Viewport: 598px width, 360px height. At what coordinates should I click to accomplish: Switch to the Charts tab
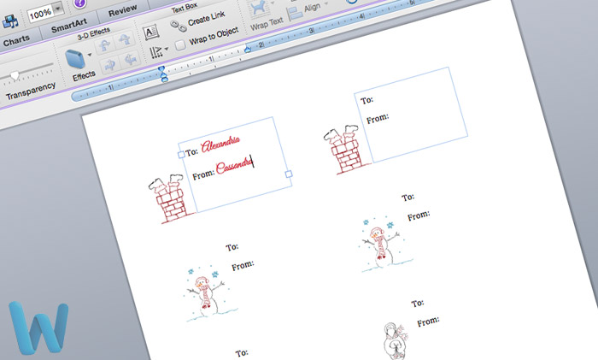[x=16, y=40]
